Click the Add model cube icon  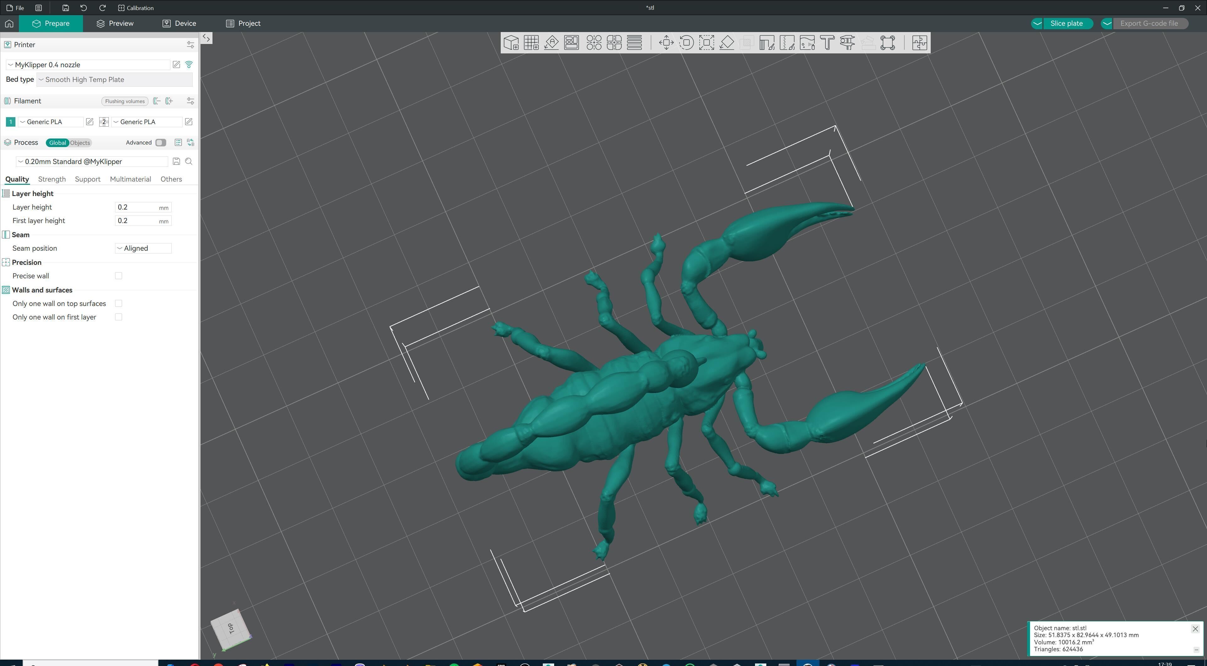coord(511,43)
